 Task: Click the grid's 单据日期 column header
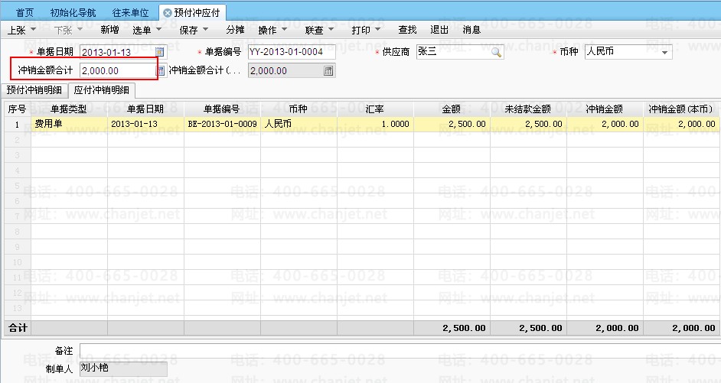(145, 109)
